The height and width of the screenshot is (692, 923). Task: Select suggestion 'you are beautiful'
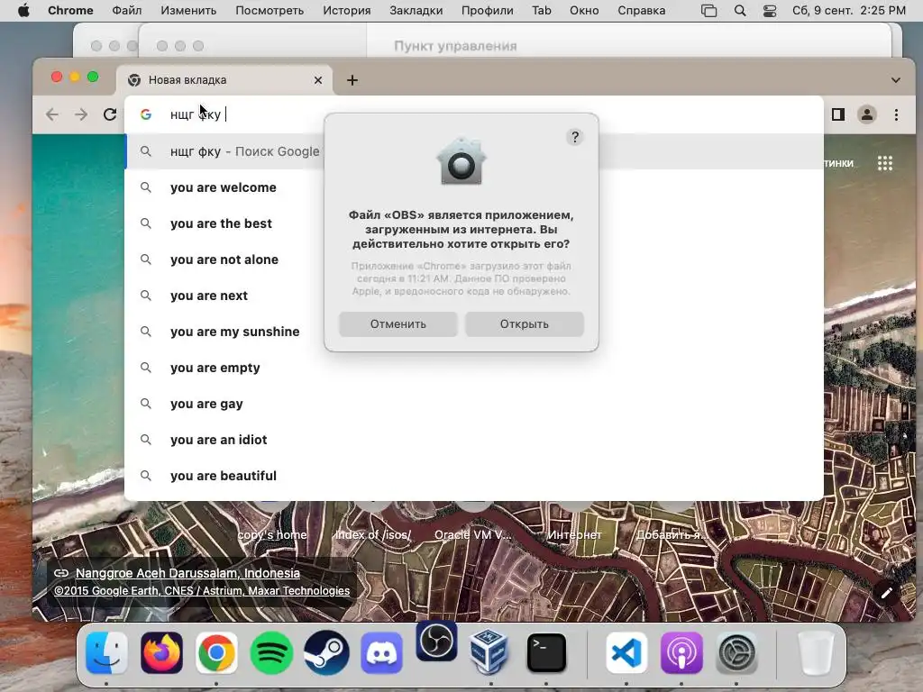474,476
